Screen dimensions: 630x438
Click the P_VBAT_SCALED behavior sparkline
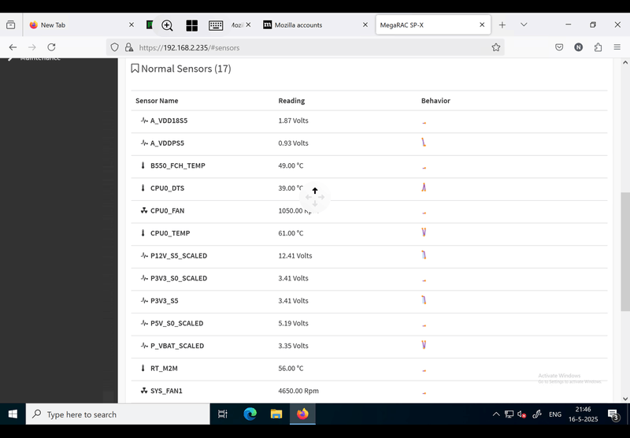coord(424,345)
